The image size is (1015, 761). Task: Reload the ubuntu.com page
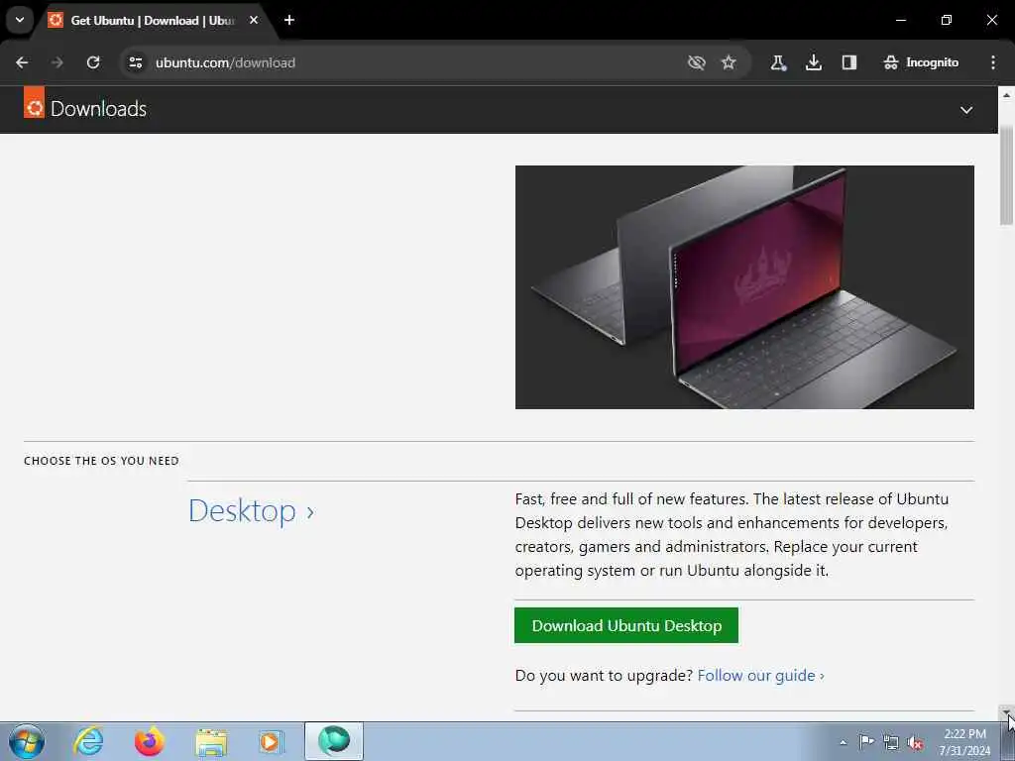(x=93, y=62)
